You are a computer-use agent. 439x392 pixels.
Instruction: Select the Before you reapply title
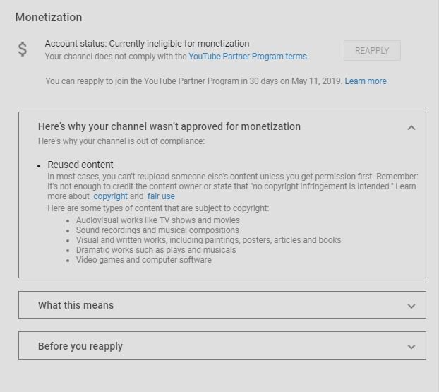coord(80,346)
